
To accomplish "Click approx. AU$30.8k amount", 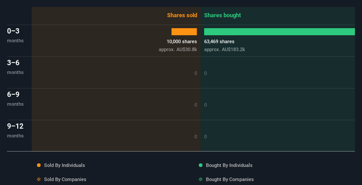I will pyautogui.click(x=178, y=49).
